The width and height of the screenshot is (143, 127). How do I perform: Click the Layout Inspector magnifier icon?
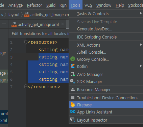coord(73,120)
